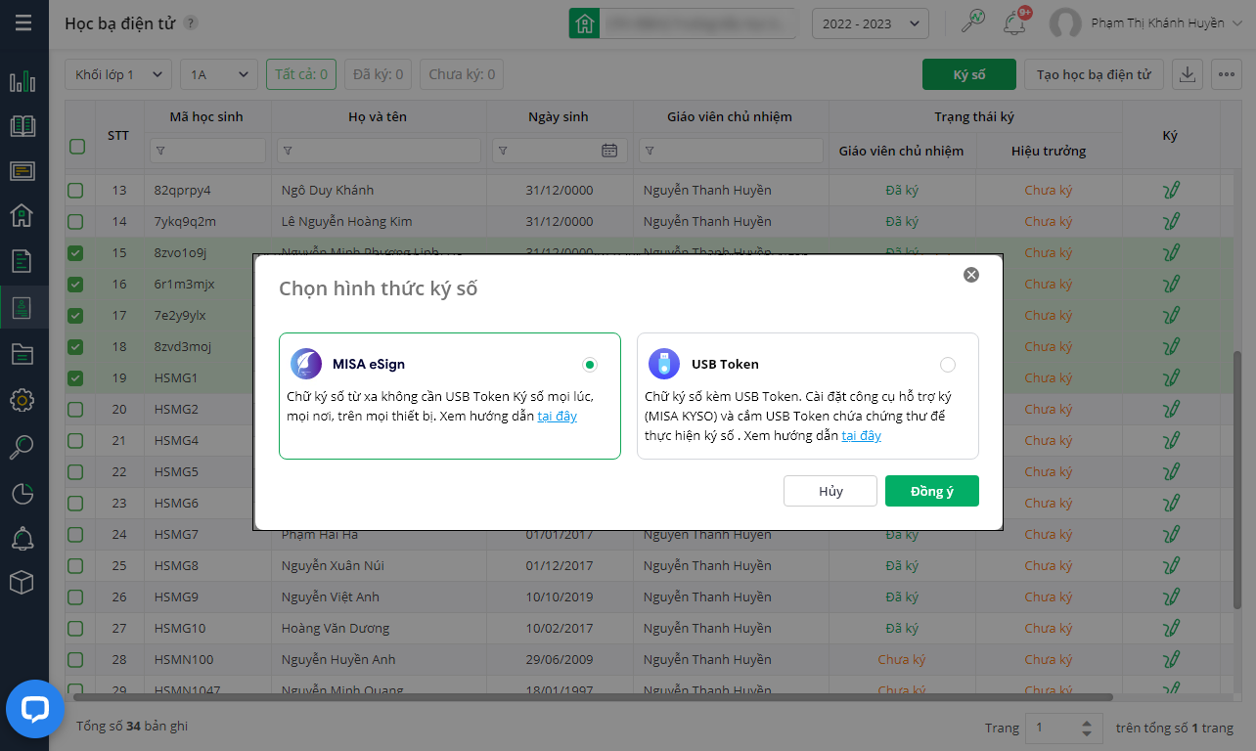The width and height of the screenshot is (1256, 751).
Task: Click the download icon in toolbar
Action: [x=1188, y=74]
